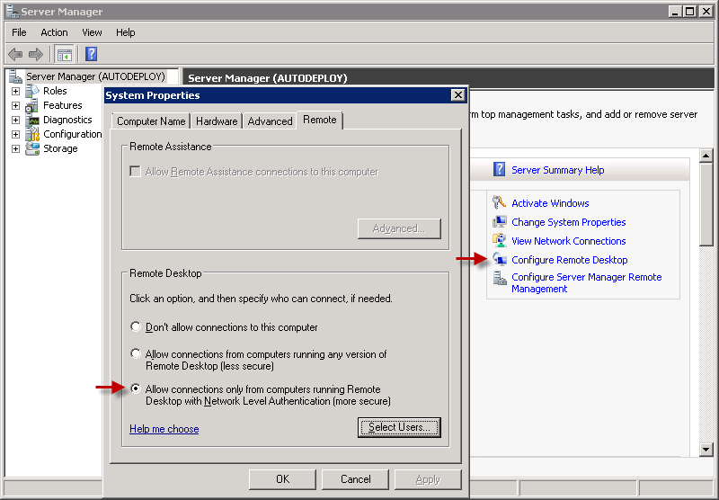The width and height of the screenshot is (719, 500).
Task: Click the Apply button
Action: [428, 479]
